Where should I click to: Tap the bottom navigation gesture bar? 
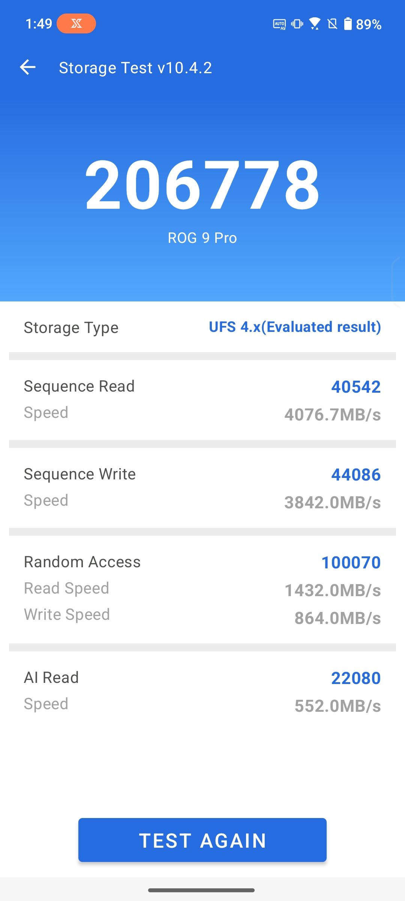point(202,890)
